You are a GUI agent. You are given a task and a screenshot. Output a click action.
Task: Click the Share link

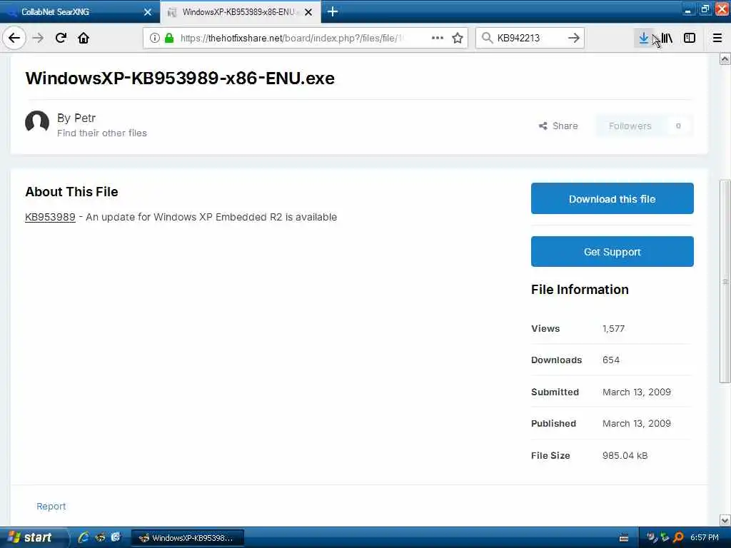point(558,126)
